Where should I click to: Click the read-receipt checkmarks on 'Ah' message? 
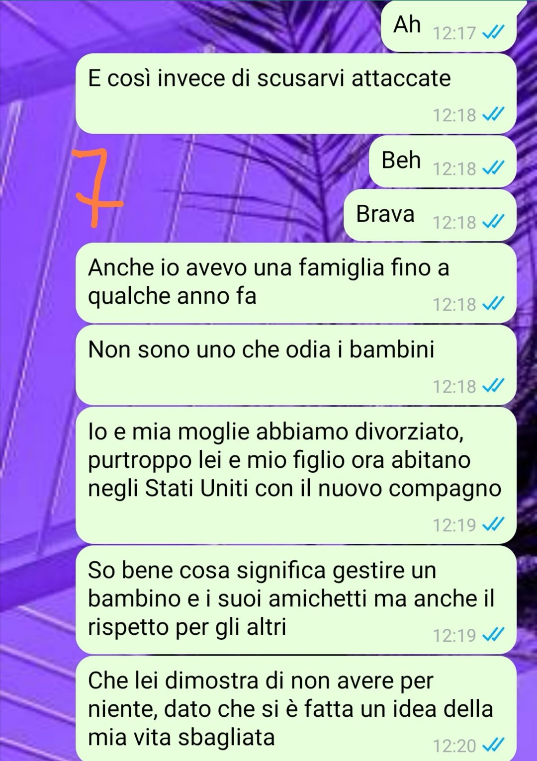click(494, 33)
